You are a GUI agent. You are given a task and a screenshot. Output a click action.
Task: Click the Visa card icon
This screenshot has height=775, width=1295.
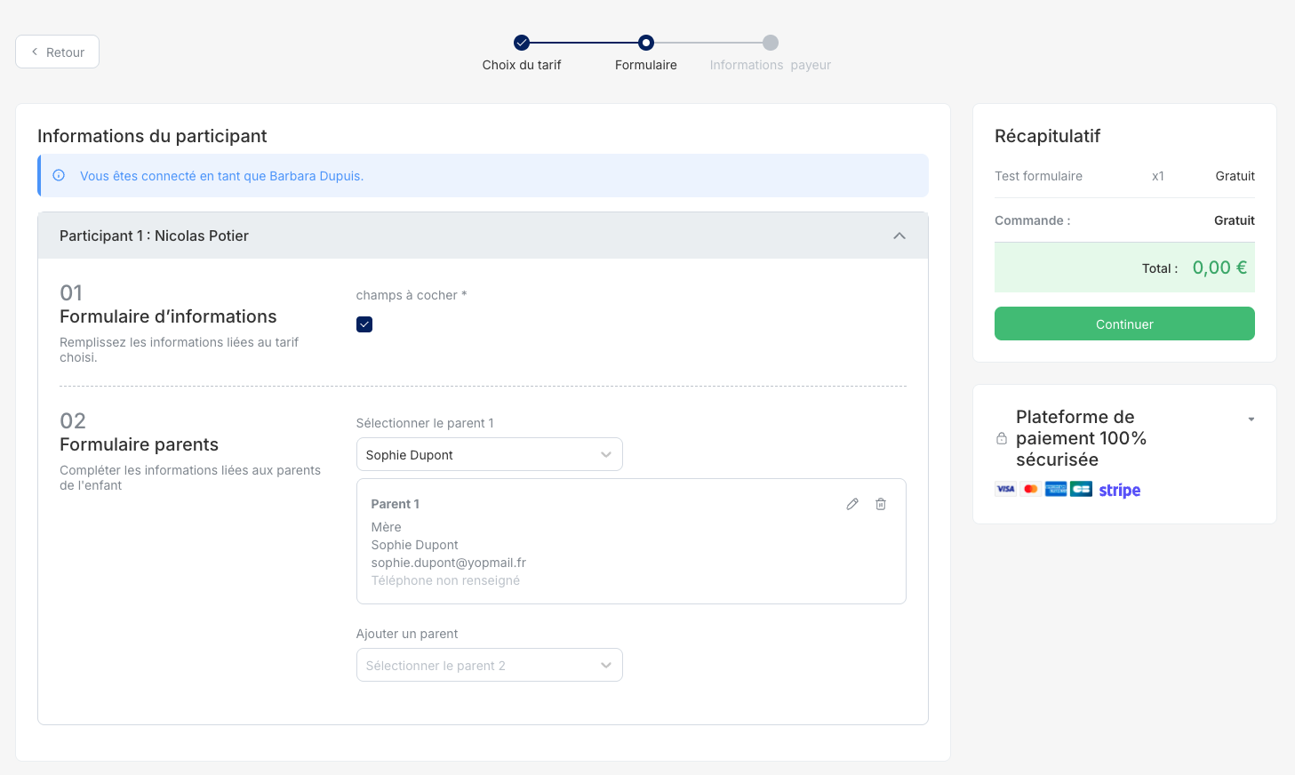[x=1005, y=489]
